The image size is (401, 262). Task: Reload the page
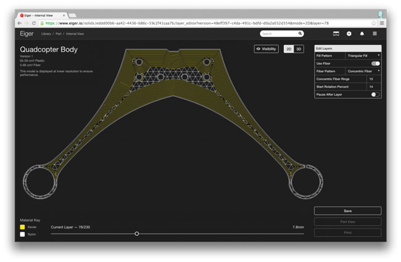34,23
